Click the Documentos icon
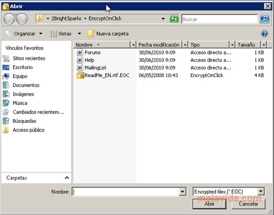This screenshot has width=274, height=215. pyautogui.click(x=6, y=85)
